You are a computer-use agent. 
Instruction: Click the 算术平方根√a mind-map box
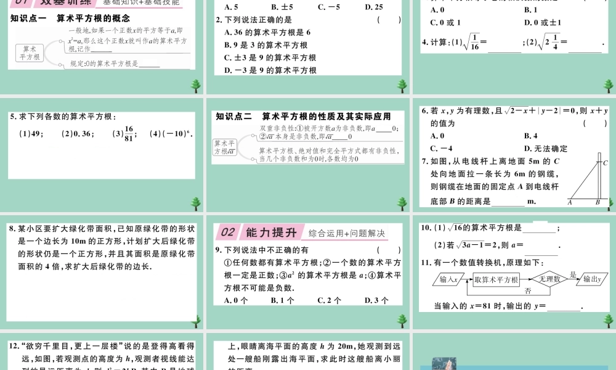point(225,147)
